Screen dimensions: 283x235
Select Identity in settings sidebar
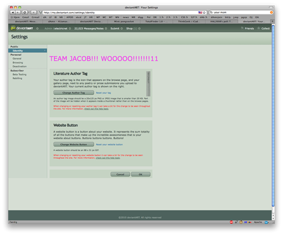pyautogui.click(x=28, y=50)
